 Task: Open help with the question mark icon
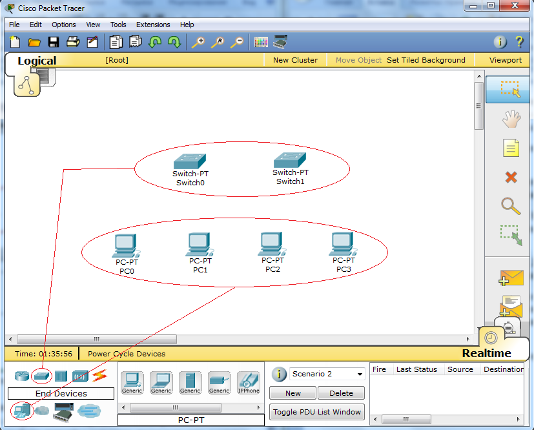pyautogui.click(x=519, y=42)
